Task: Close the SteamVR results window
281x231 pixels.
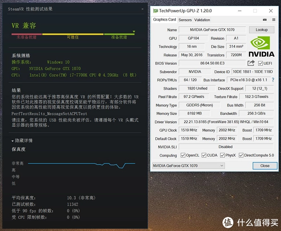Action: (142, 9)
